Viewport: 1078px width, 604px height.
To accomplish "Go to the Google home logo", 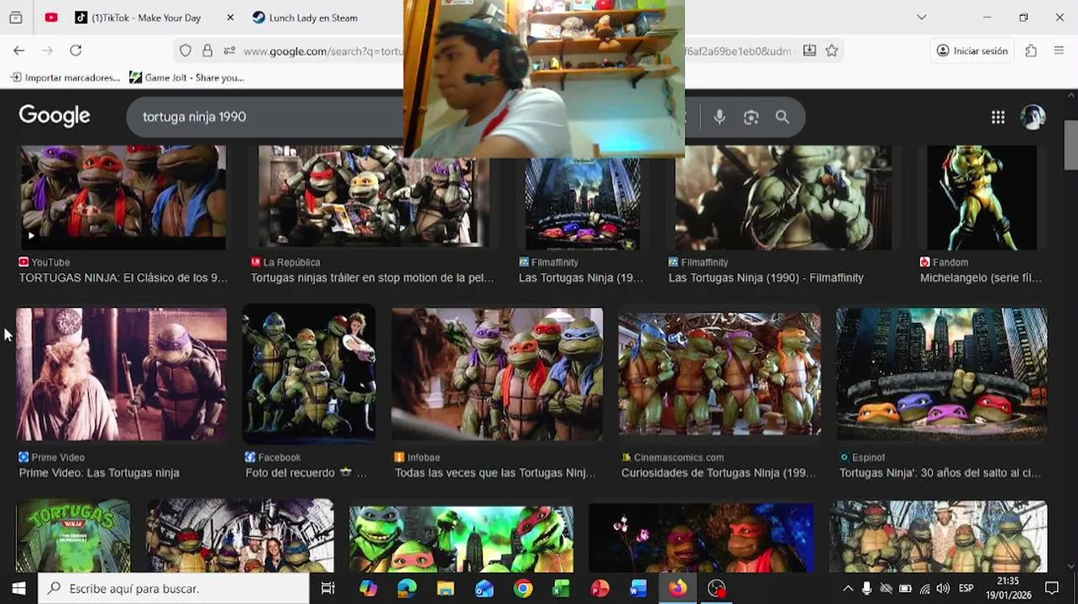I will 55,116.
